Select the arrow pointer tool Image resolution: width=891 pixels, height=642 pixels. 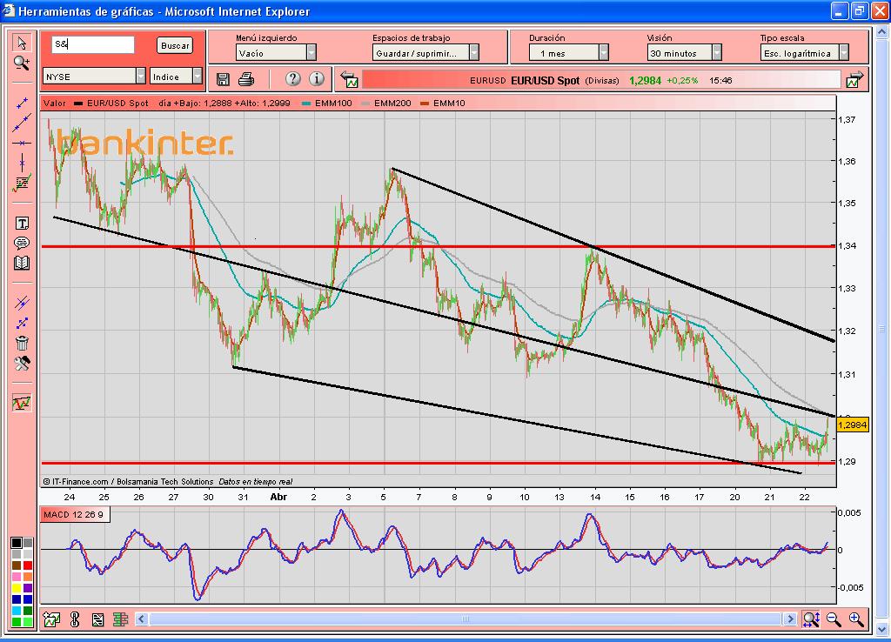coord(22,43)
